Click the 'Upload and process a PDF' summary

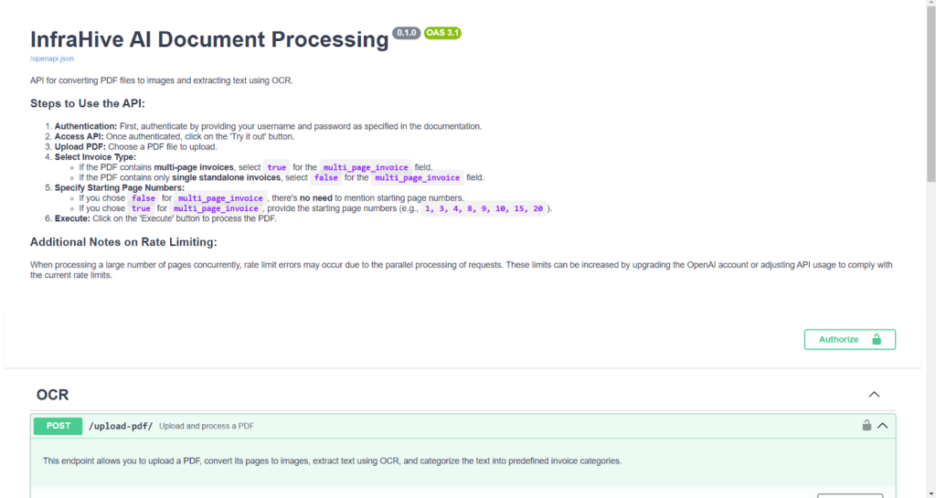pyautogui.click(x=206, y=426)
